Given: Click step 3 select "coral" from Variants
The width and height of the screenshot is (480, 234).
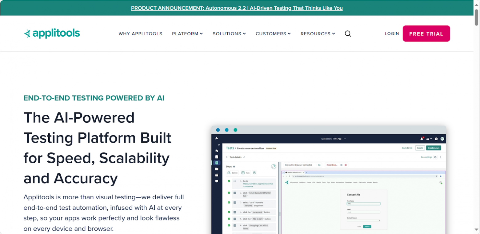Looking at the screenshot, I should [254, 204].
